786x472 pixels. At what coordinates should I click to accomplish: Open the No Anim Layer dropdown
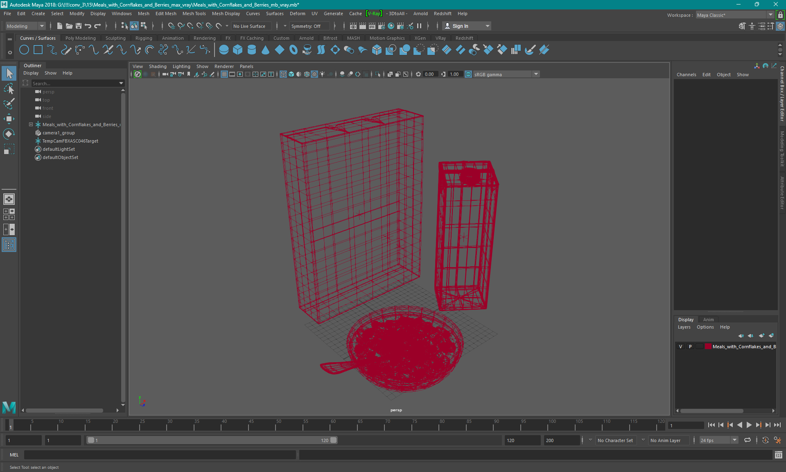click(668, 440)
